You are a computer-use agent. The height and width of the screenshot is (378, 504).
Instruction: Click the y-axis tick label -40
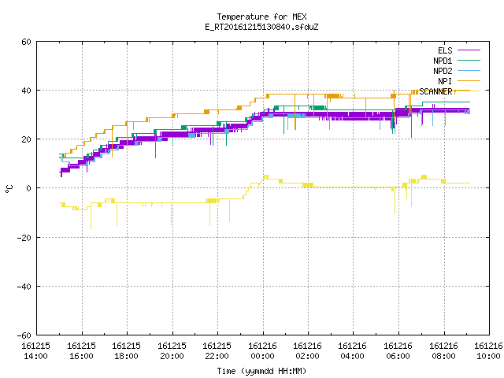click(x=24, y=287)
